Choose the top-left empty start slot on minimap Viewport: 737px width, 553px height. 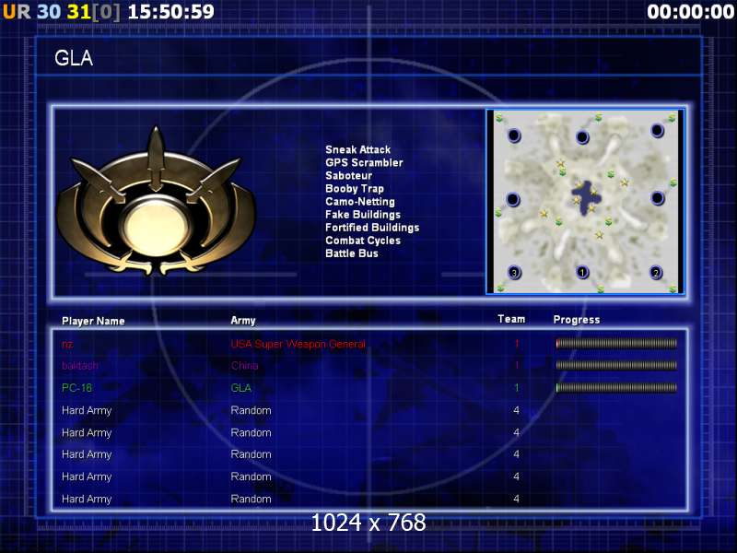[514, 135]
